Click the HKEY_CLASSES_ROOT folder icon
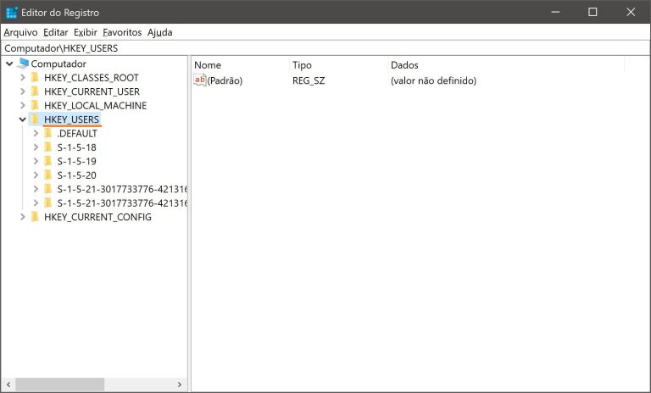Viewport: 651px width, 393px height. point(35,78)
